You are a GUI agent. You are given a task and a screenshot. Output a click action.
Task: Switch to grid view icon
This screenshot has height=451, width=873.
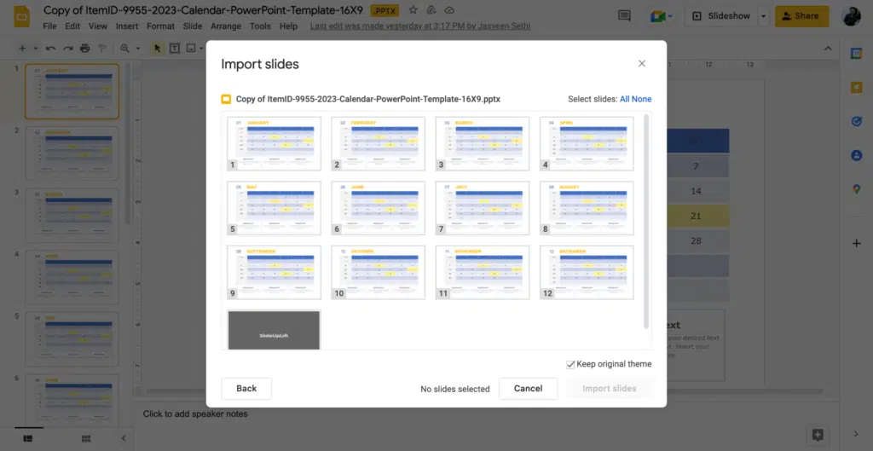pyautogui.click(x=85, y=438)
